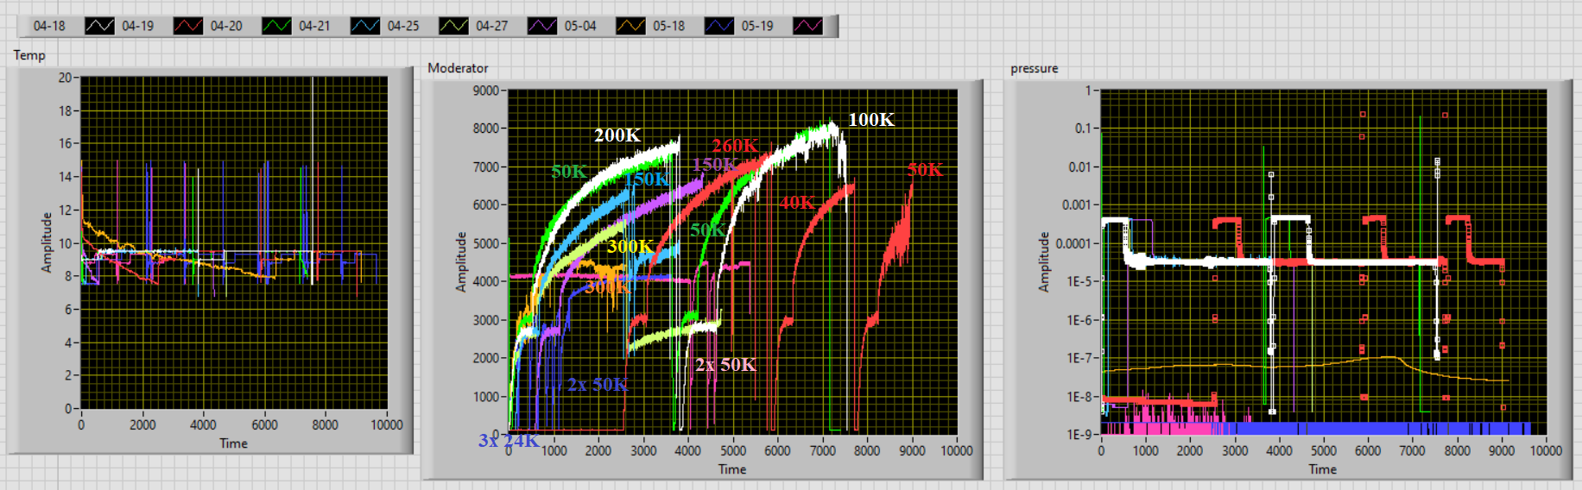Click the white plot icon for 04-18
The height and width of the screenshot is (490, 1582).
coord(99,26)
